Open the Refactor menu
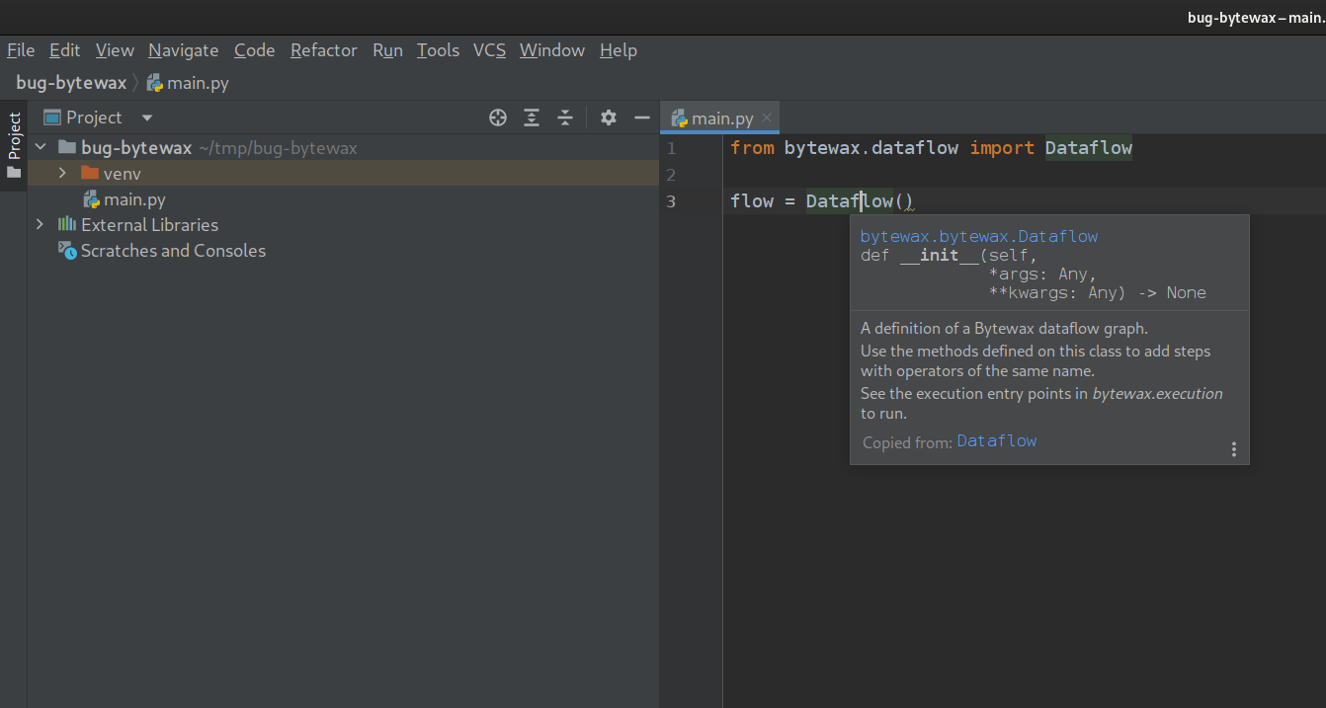The width and height of the screenshot is (1326, 708). [x=324, y=50]
